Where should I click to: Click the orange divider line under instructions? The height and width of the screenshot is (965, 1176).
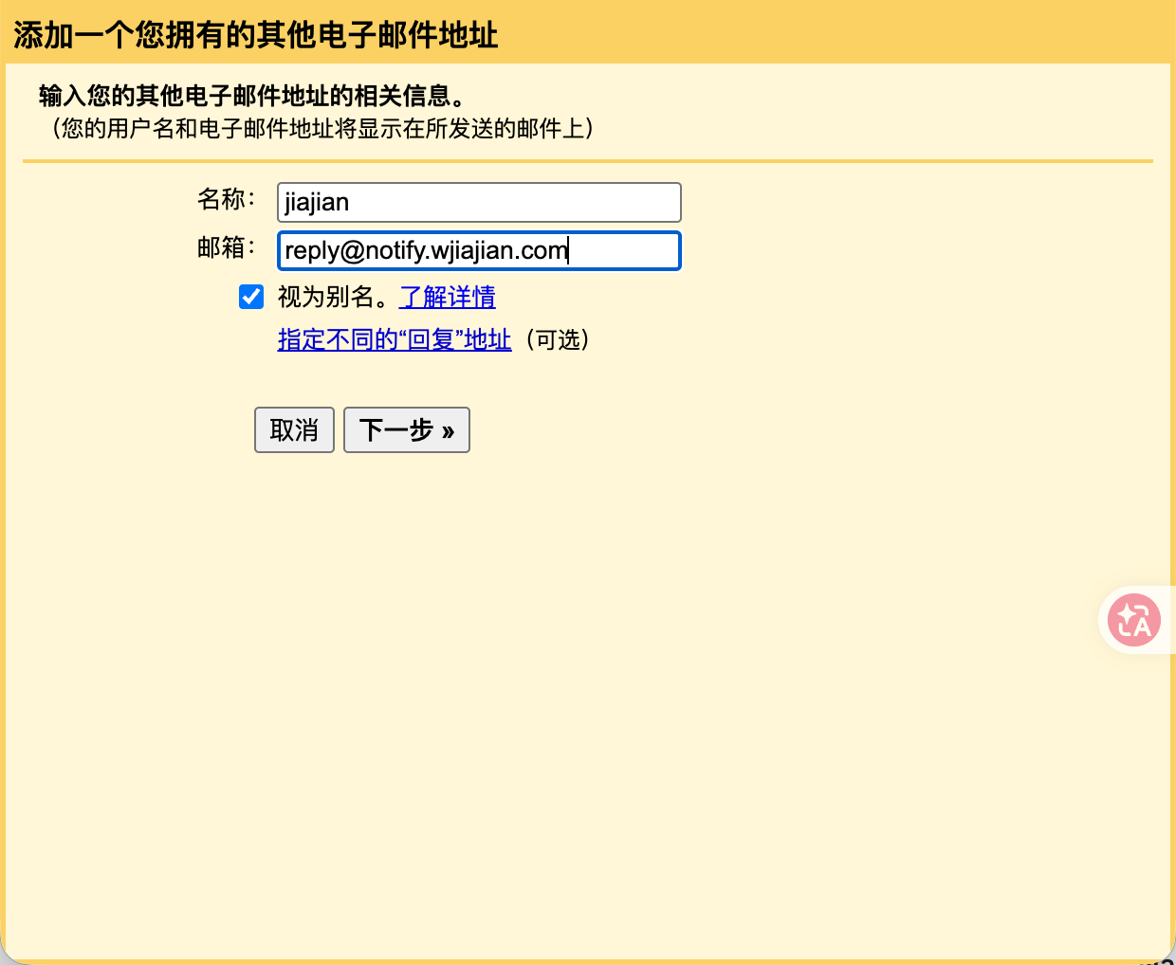588,161
